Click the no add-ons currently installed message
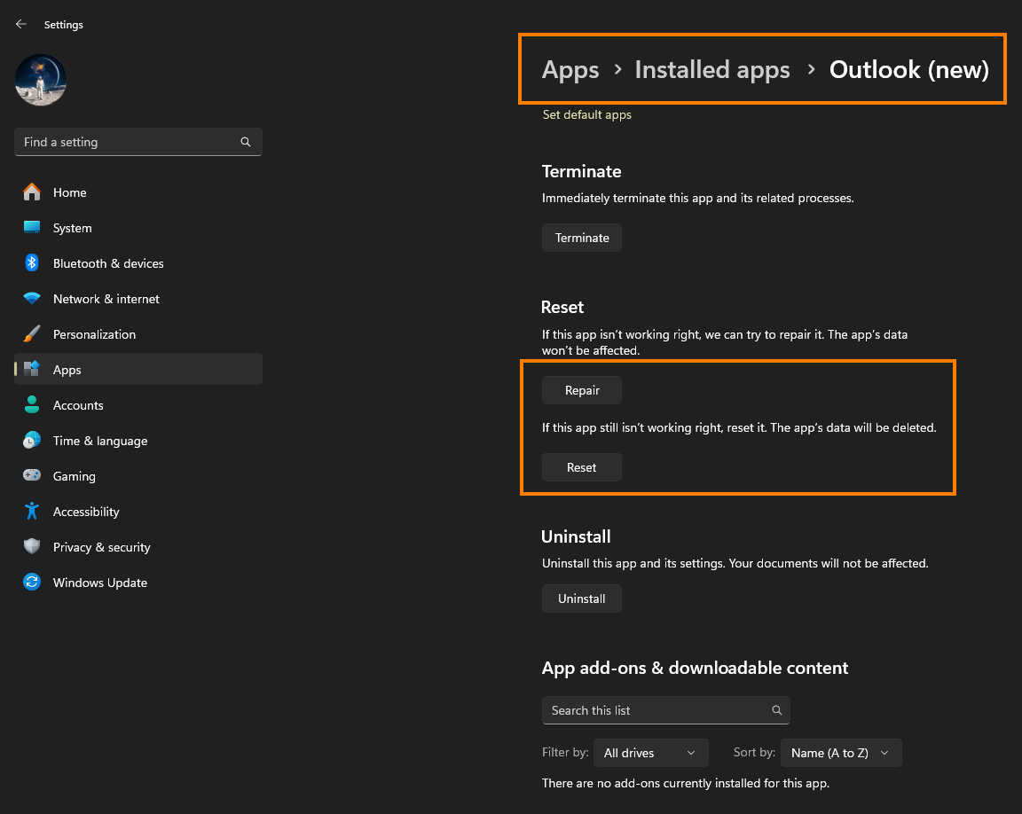Viewport: 1022px width, 814px height. [686, 783]
